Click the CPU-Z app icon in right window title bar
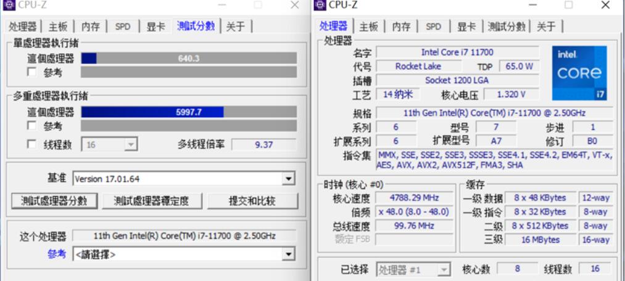Viewport: 625px width, 281px height. pos(320,5)
